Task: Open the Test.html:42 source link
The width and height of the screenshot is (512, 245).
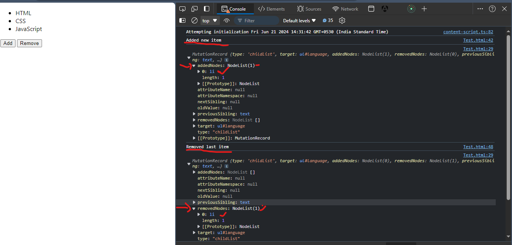Action: click(478, 40)
